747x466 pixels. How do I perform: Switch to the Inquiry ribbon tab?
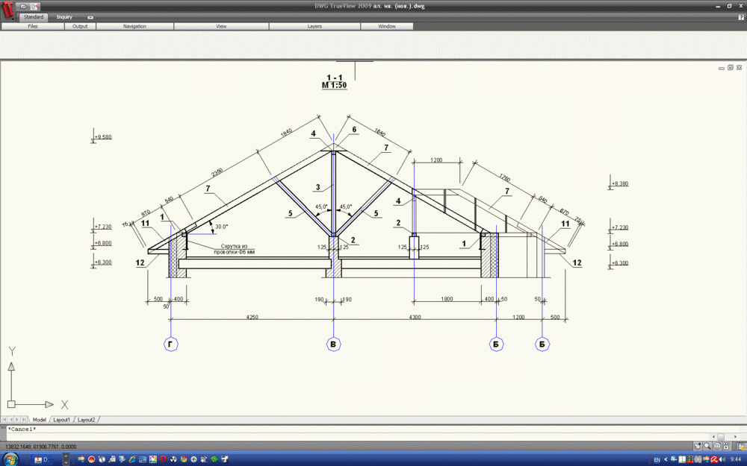64,16
